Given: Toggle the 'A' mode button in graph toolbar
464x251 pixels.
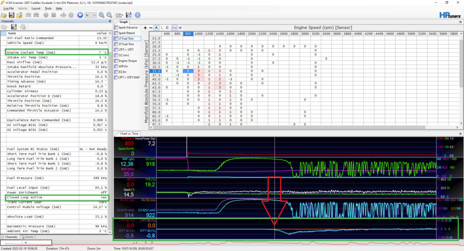Looking at the screenshot, I should click(x=156, y=28).
